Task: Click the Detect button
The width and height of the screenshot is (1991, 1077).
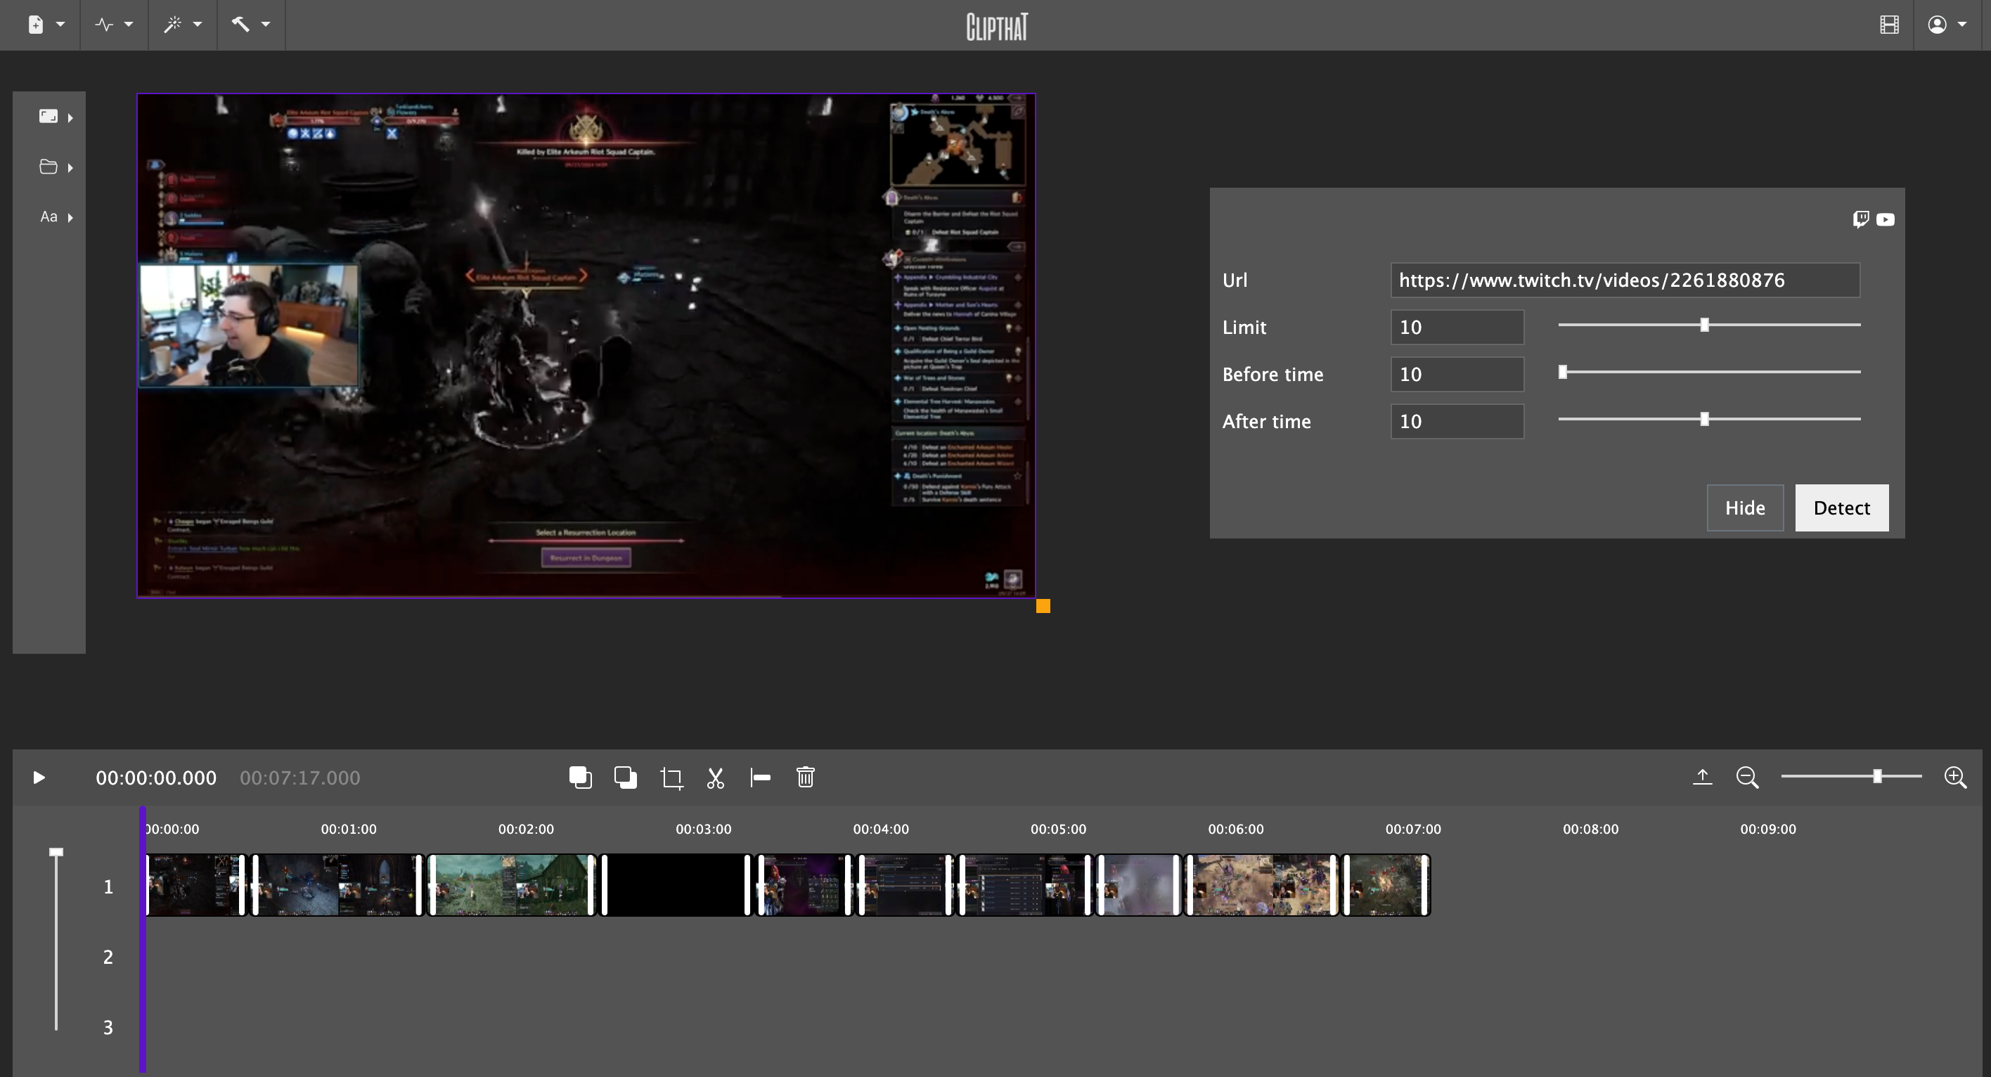Action: (1841, 508)
